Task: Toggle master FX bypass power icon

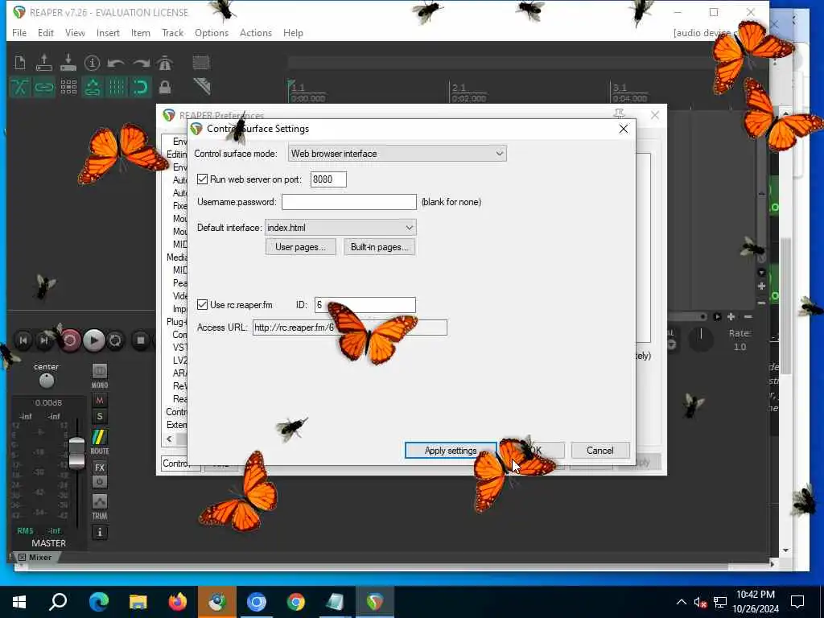Action: (x=99, y=481)
